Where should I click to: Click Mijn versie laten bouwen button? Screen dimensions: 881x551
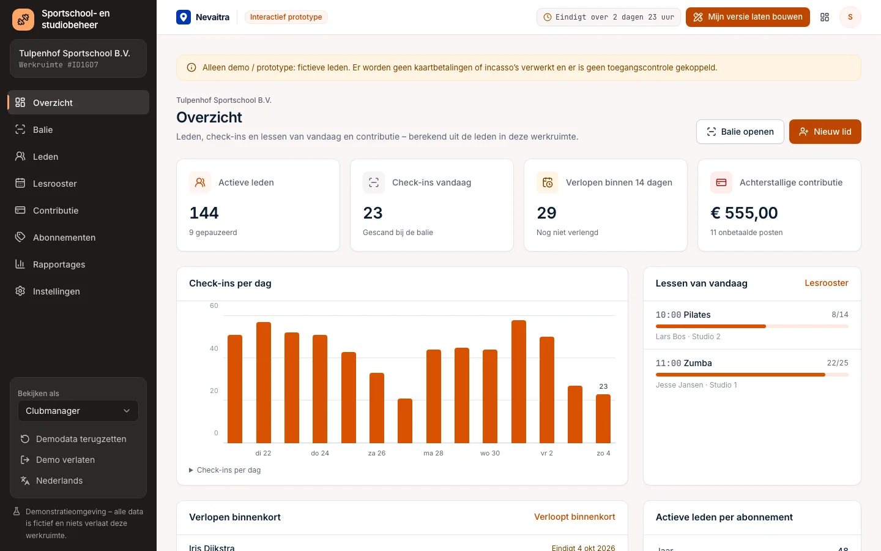click(x=748, y=17)
